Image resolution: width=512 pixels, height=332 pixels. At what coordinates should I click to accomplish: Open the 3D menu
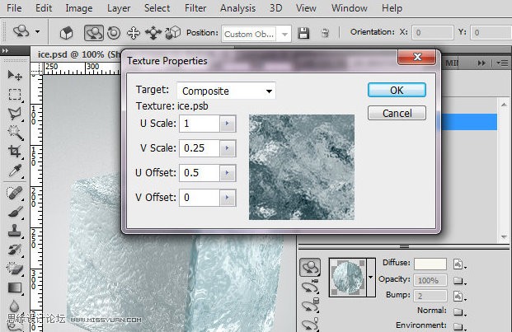(275, 8)
